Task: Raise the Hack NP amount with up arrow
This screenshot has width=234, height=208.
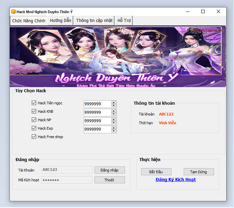Action: [114, 120]
